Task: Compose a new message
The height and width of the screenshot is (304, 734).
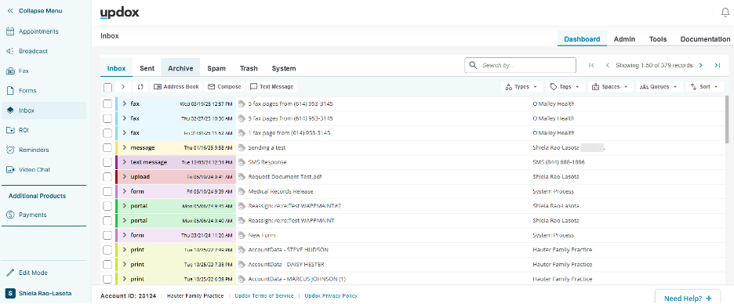Action: (225, 86)
